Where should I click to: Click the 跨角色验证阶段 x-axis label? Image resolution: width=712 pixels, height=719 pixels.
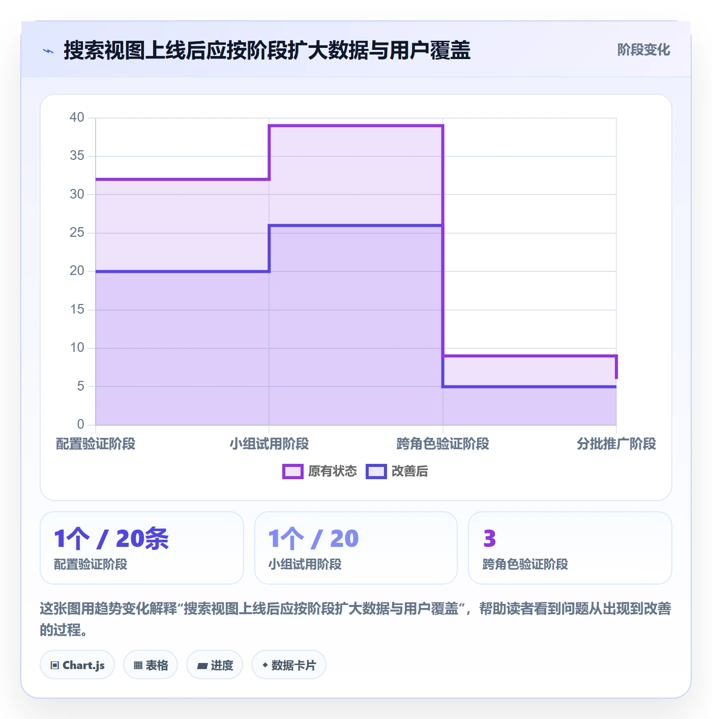click(x=443, y=444)
